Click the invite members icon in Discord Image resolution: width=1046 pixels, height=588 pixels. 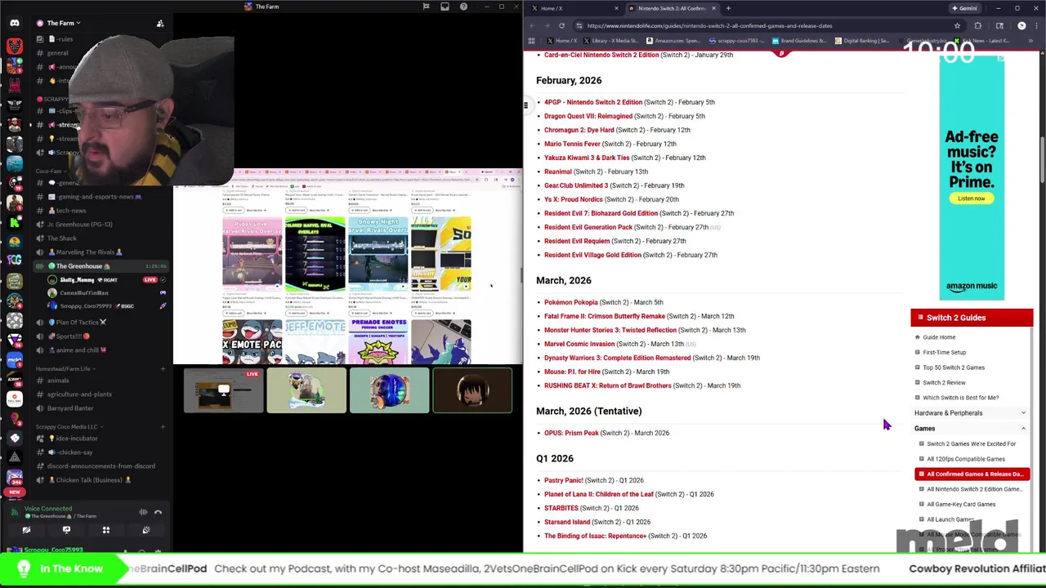pyautogui.click(x=160, y=23)
